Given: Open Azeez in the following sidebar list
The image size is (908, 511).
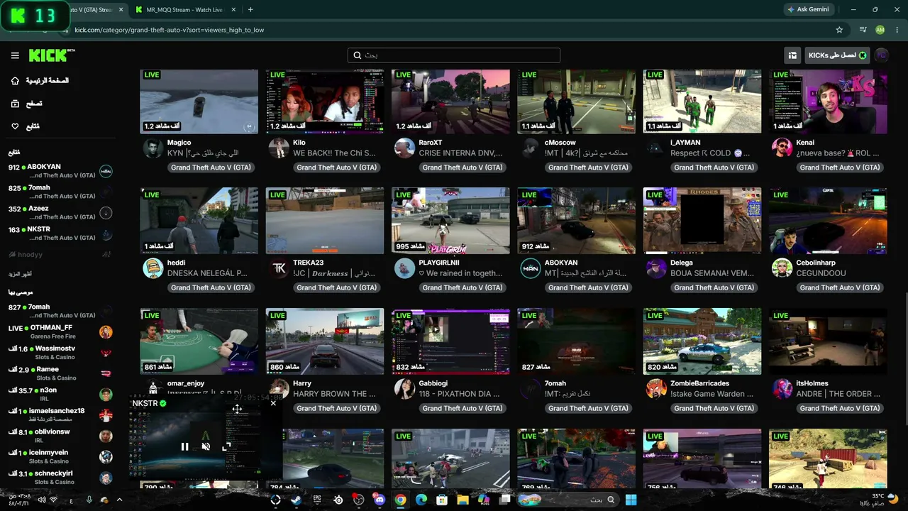Looking at the screenshot, I should [x=60, y=213].
